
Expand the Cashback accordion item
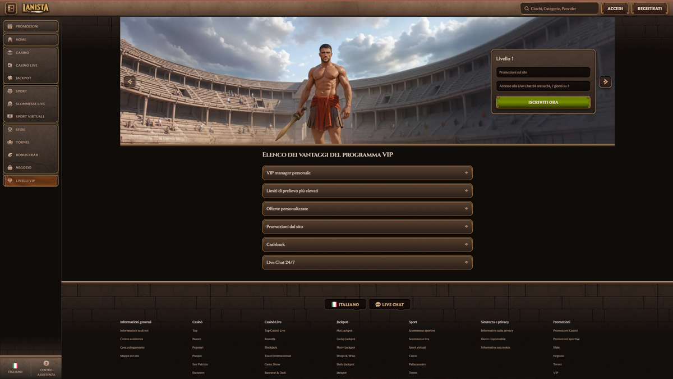point(367,245)
